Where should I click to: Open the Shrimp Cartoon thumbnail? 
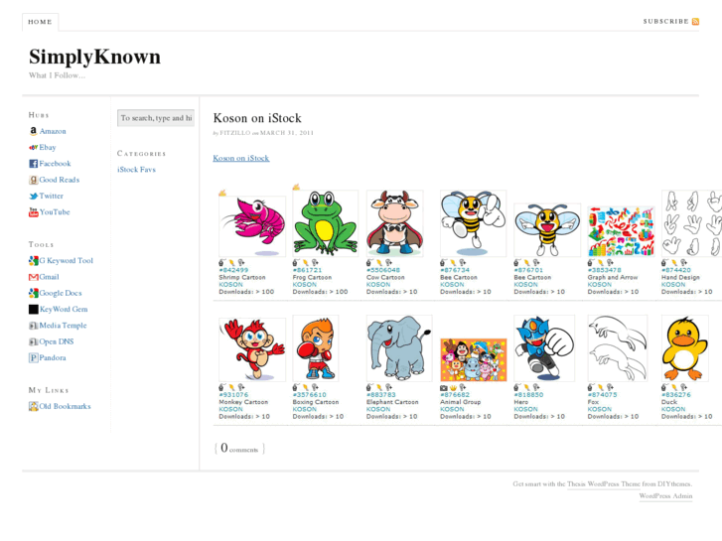pyautogui.click(x=251, y=223)
